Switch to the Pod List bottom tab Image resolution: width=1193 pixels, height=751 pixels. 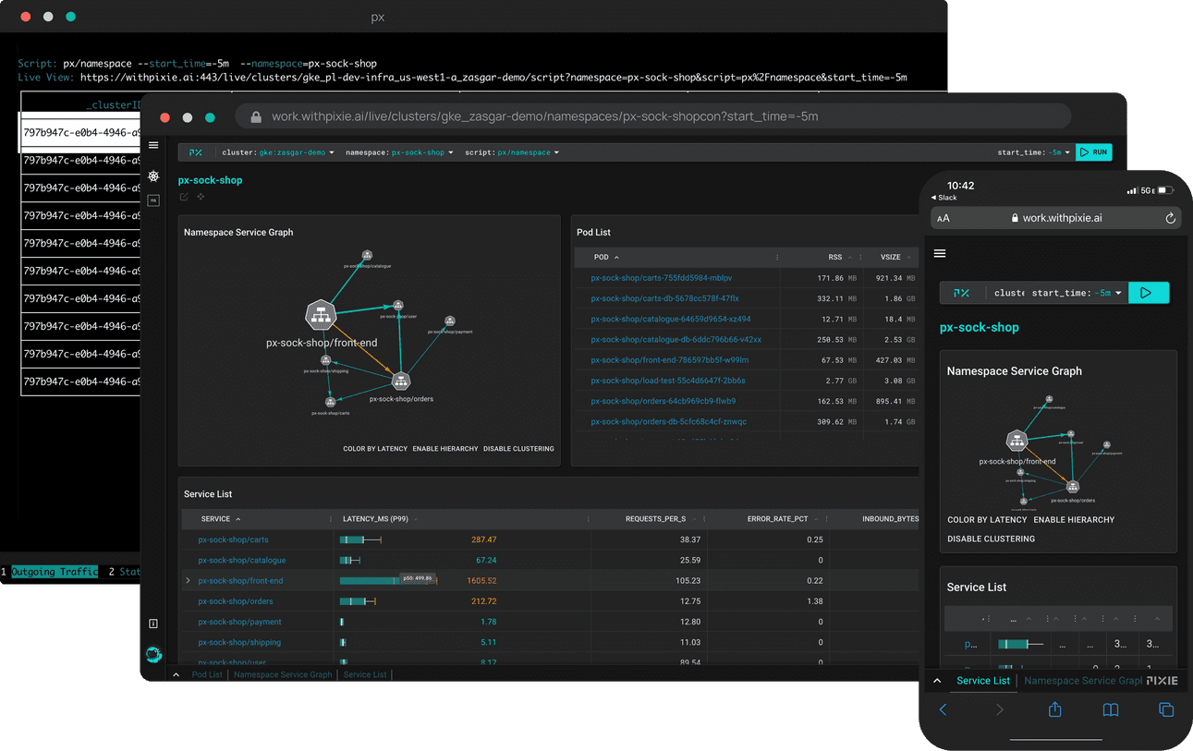click(207, 674)
